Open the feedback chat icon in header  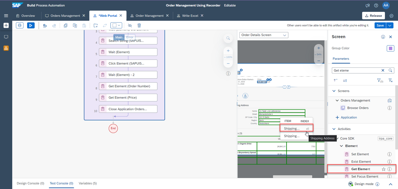[x=368, y=5]
